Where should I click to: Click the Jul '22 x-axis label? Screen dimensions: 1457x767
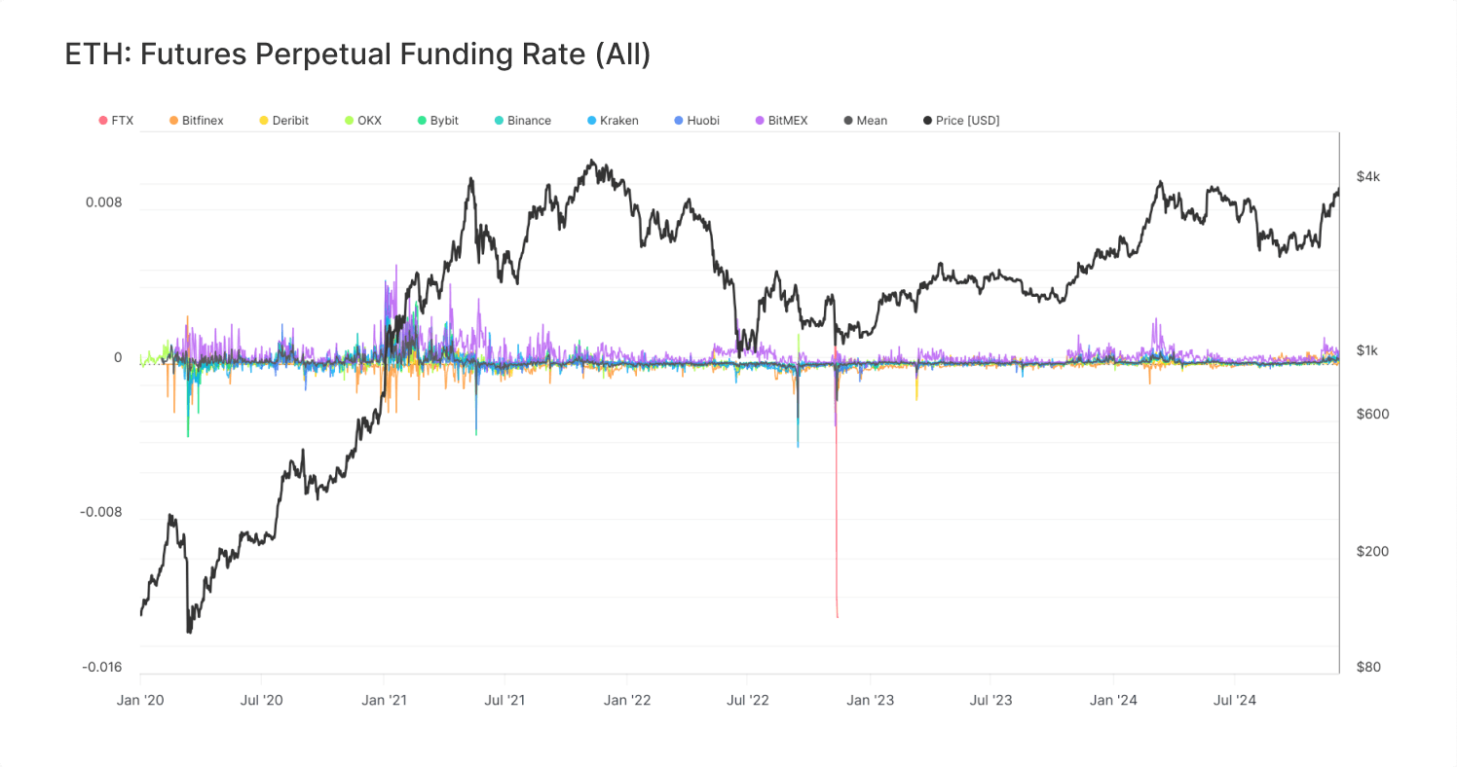coord(748,700)
